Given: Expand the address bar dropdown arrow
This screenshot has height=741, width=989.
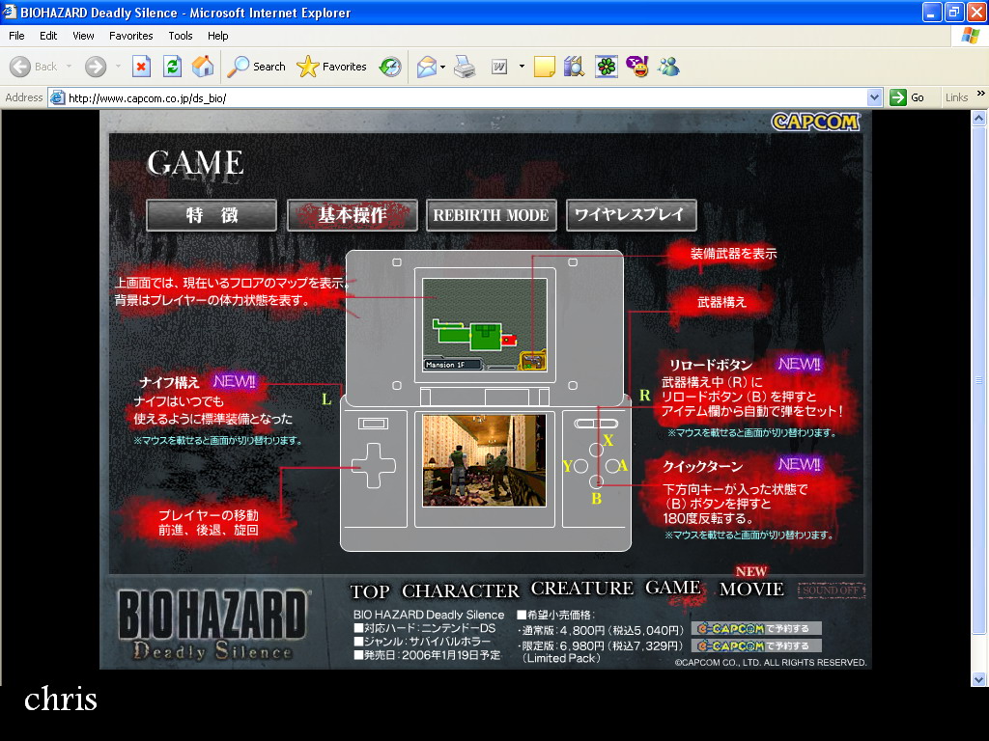Looking at the screenshot, I should click(874, 97).
